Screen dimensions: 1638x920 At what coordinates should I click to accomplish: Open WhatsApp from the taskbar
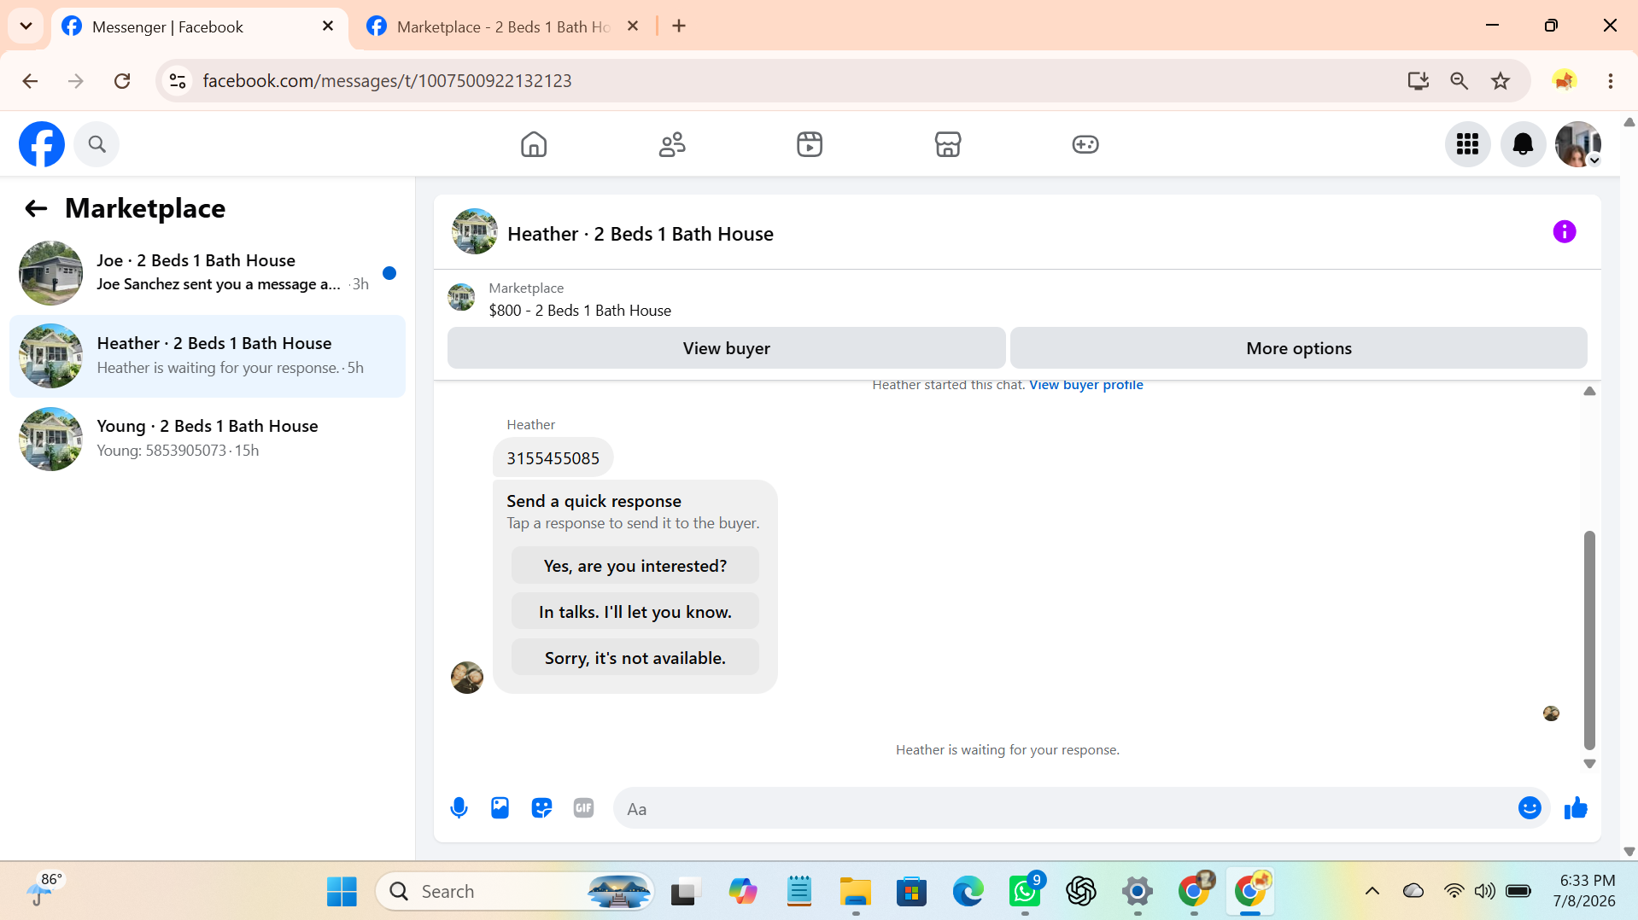(1025, 892)
